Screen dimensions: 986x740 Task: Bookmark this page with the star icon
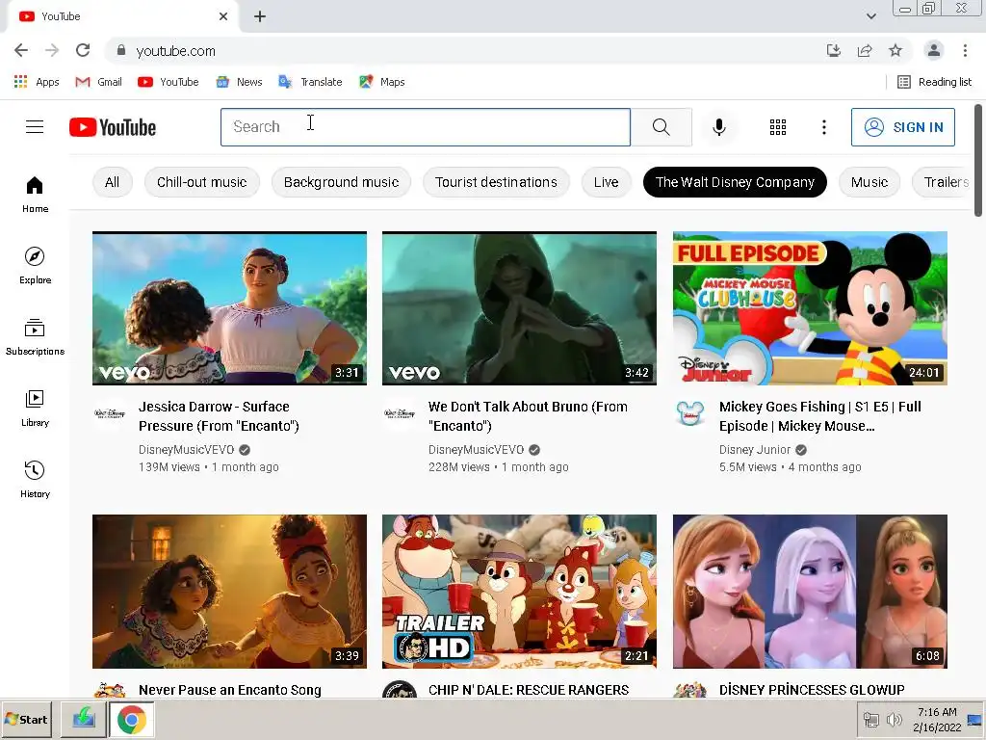[895, 50]
